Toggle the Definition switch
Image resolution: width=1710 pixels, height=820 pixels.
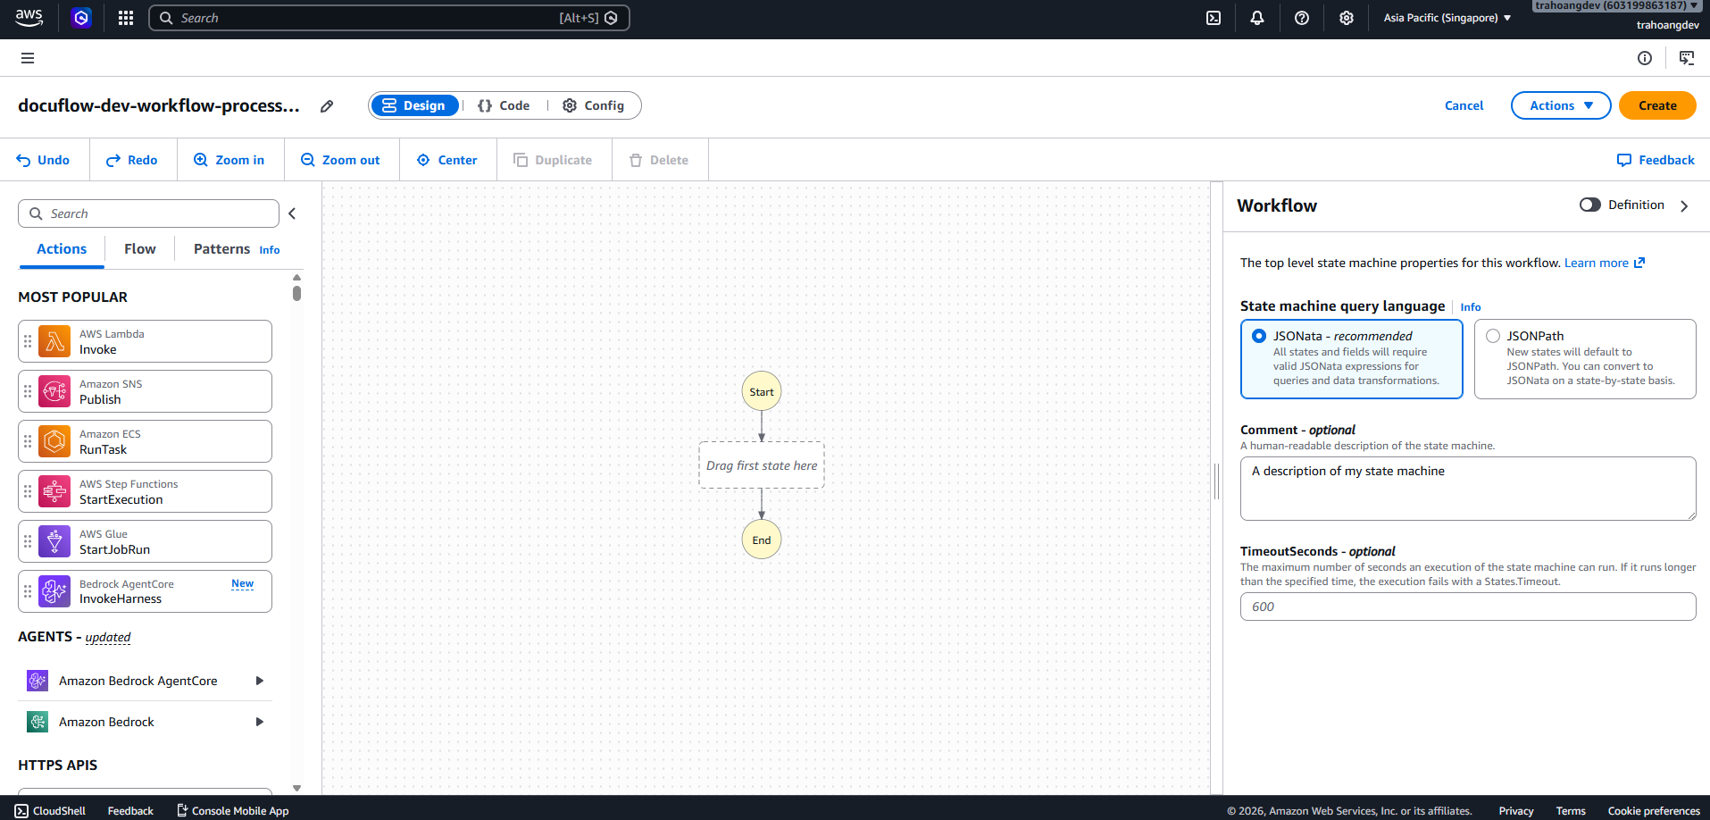click(1589, 205)
